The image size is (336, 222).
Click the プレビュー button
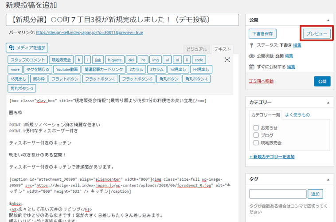tap(316, 34)
